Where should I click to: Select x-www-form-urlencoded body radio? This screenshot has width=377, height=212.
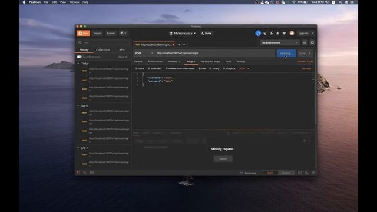pos(166,69)
